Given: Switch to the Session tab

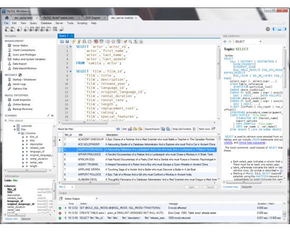Looking at the screenshot, I should pos(26,219).
